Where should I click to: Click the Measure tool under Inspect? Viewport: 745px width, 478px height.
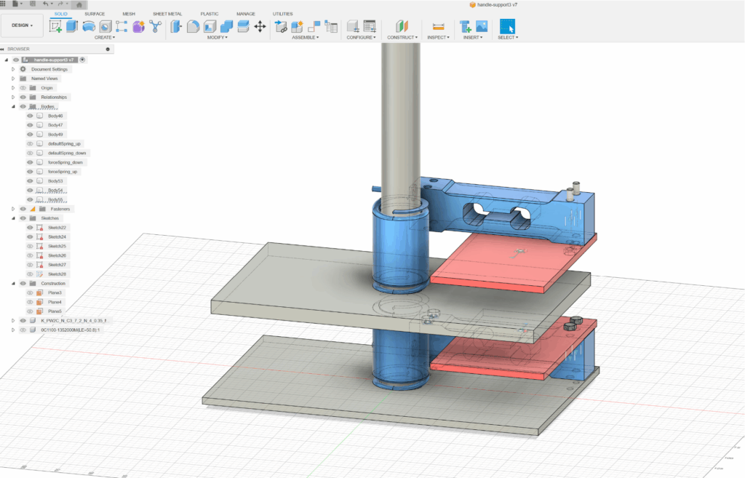coord(438,26)
